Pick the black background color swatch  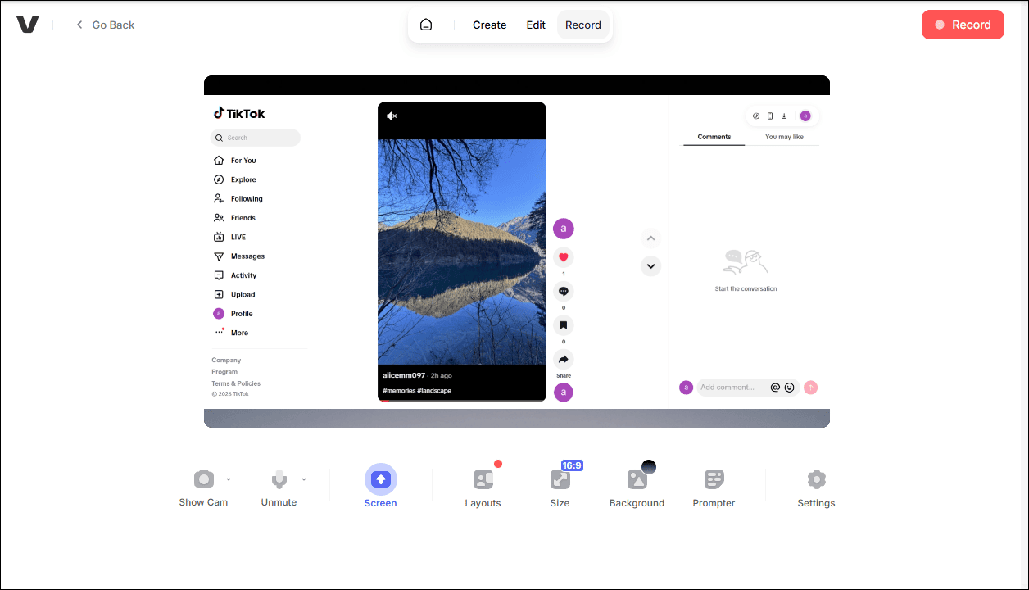649,465
